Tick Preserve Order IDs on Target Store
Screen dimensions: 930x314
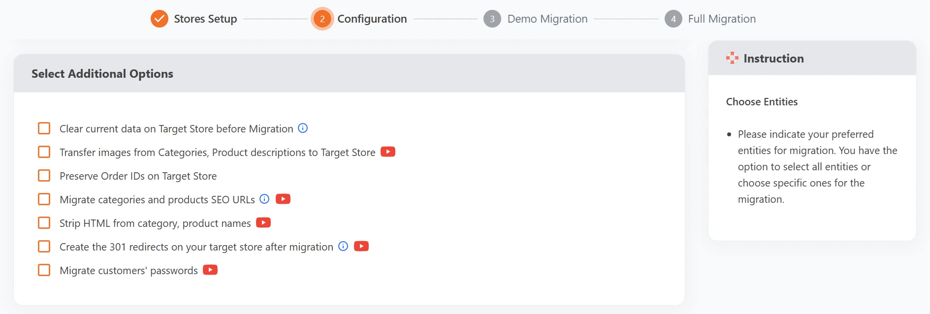pyautogui.click(x=44, y=176)
